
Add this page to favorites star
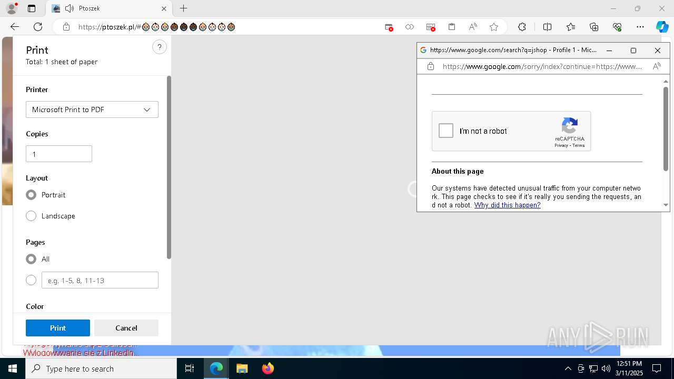494,27
